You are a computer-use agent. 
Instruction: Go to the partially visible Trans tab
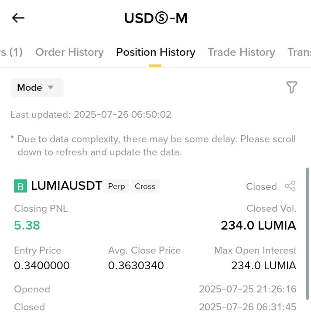point(299,52)
